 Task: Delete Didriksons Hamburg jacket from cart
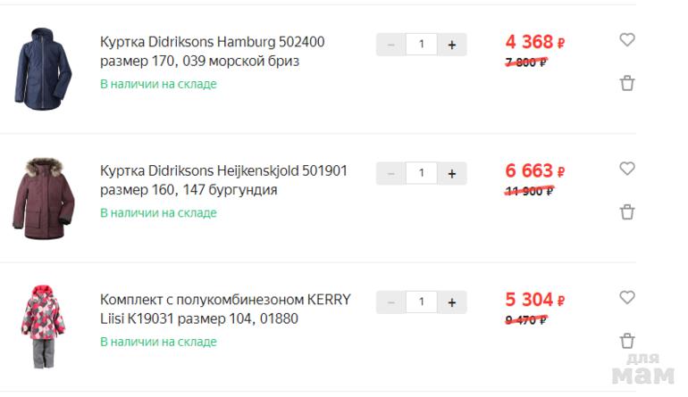(x=627, y=83)
